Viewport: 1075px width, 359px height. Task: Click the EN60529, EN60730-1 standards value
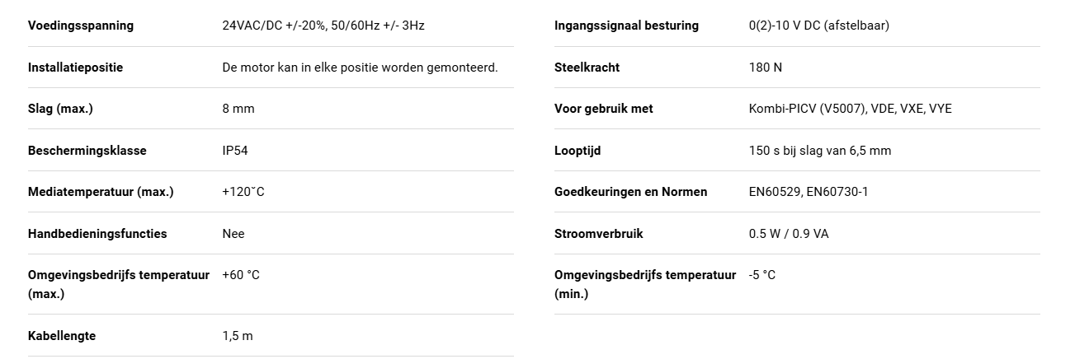pyautogui.click(x=809, y=192)
